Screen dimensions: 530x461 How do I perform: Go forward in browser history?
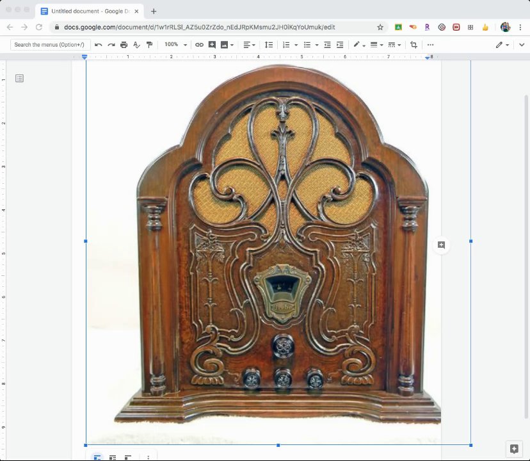24,27
